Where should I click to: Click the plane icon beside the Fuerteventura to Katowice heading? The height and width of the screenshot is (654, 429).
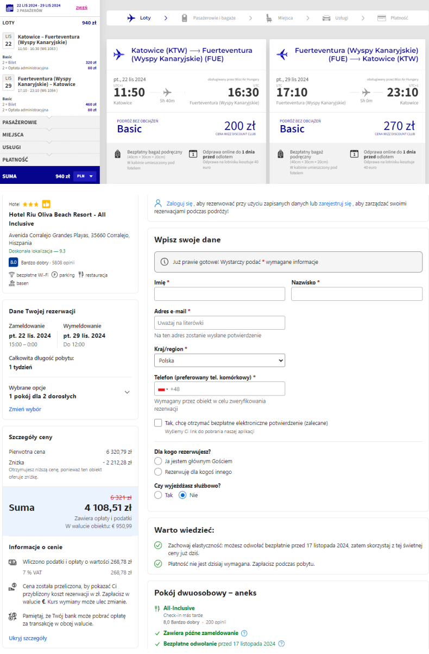pos(282,54)
